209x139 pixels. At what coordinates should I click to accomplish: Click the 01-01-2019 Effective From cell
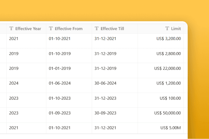click(x=69, y=71)
